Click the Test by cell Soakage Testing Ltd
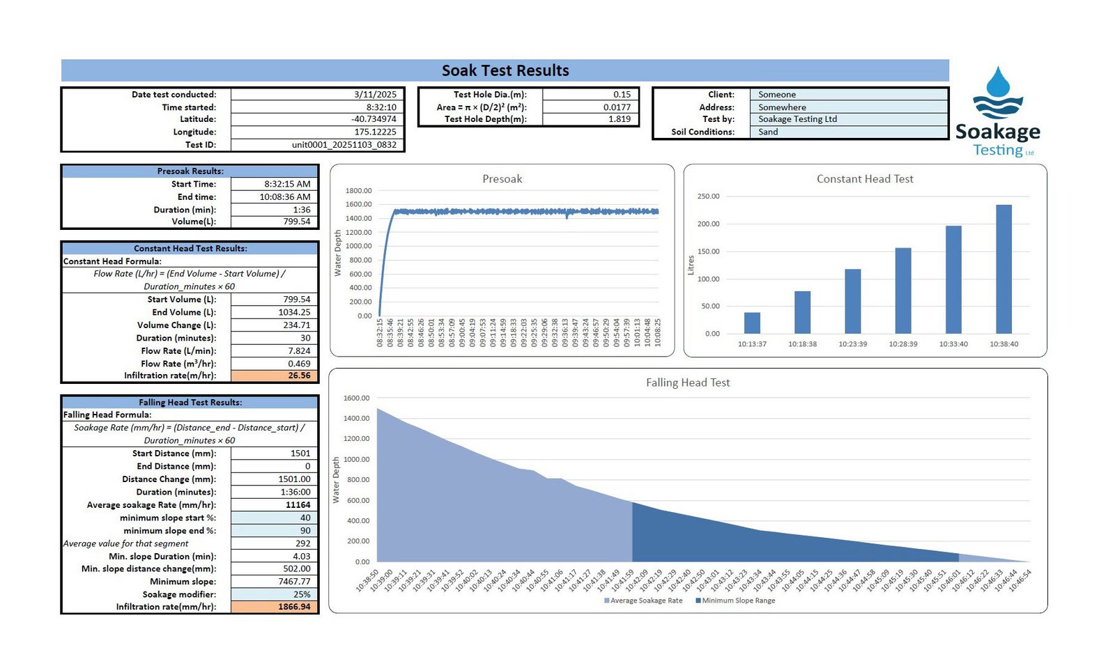 tap(848, 119)
